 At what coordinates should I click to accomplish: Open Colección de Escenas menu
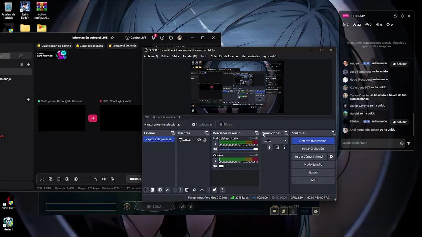click(x=225, y=56)
